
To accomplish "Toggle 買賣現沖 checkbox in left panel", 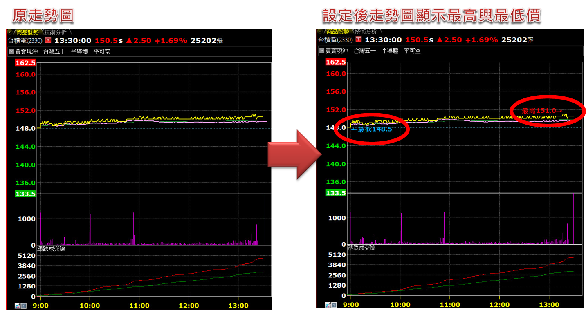I will tap(11, 51).
